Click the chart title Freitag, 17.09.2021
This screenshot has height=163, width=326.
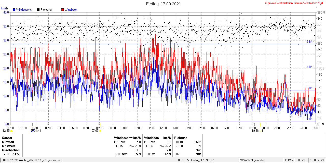click(x=163, y=4)
